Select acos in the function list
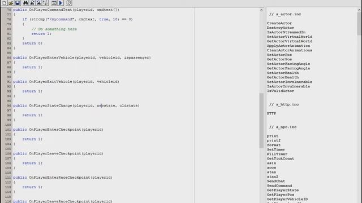Screen dimensions: 362x203 coord(271,167)
